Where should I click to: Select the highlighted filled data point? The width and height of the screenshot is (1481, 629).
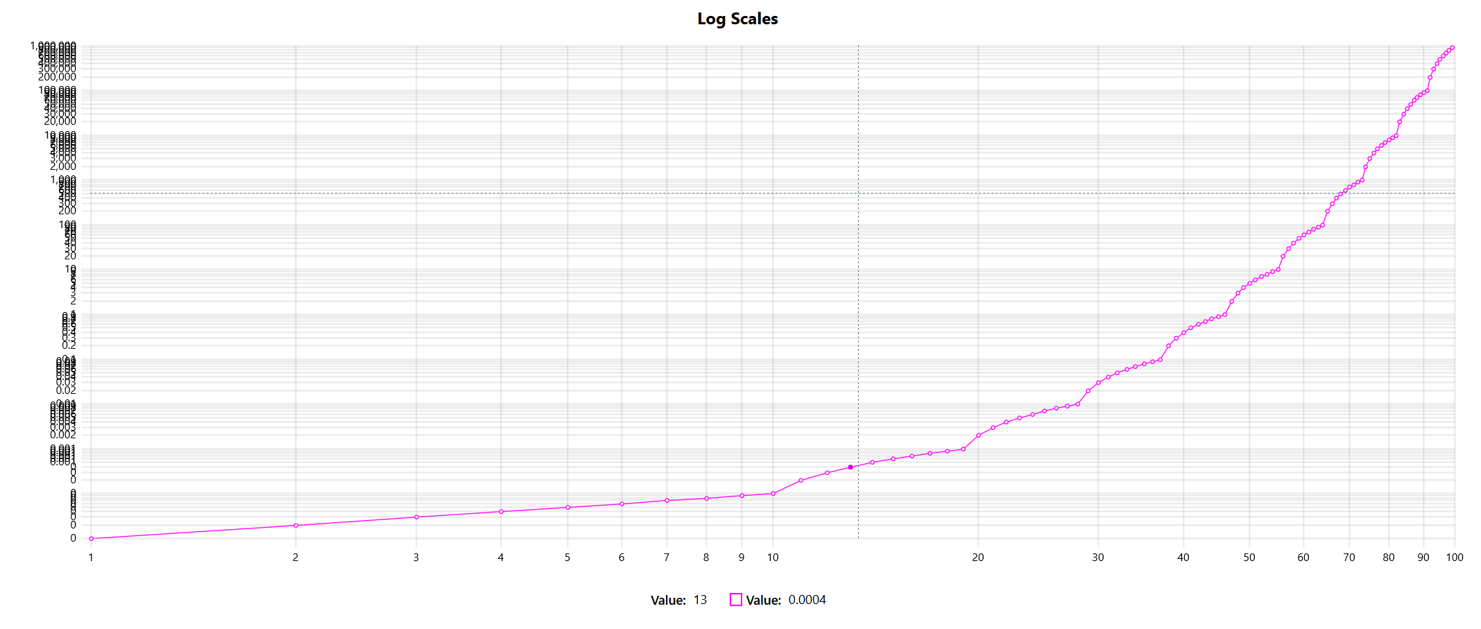850,467
